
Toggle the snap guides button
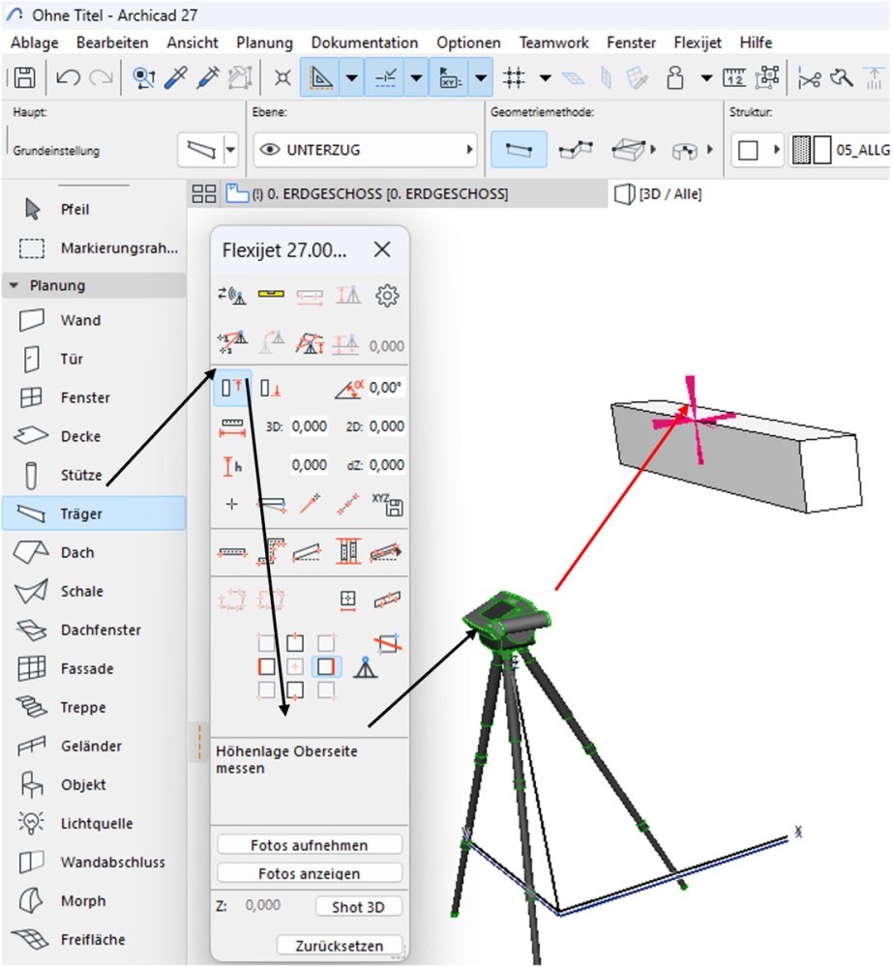coord(385,77)
